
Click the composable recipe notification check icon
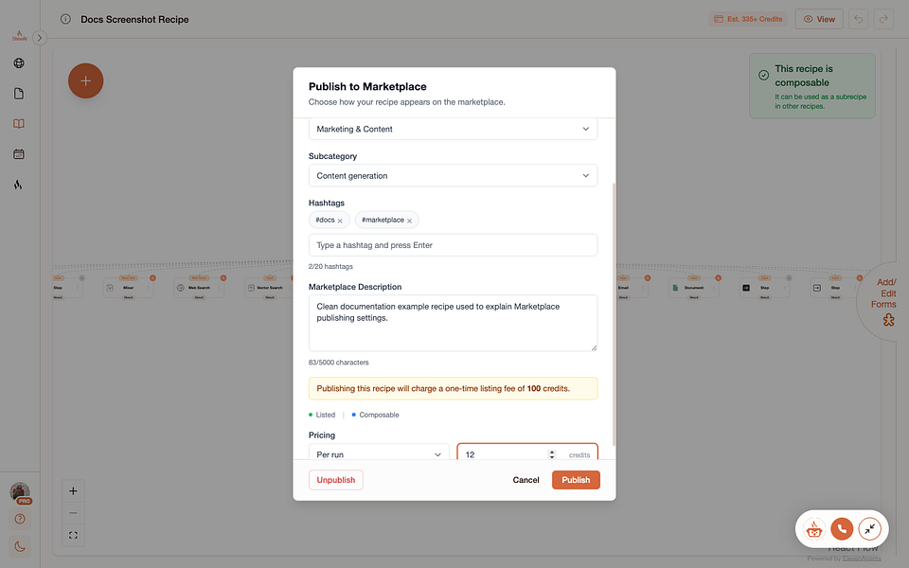tap(763, 75)
